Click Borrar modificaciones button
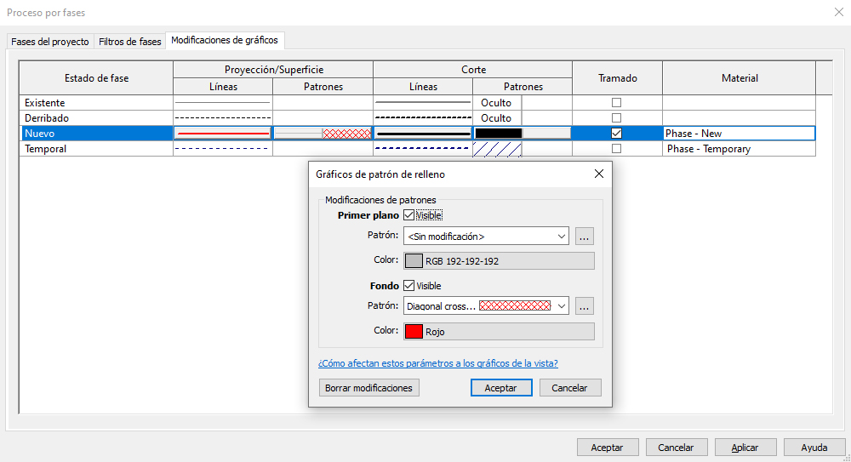Screen dimensions: 851x462 point(368,388)
